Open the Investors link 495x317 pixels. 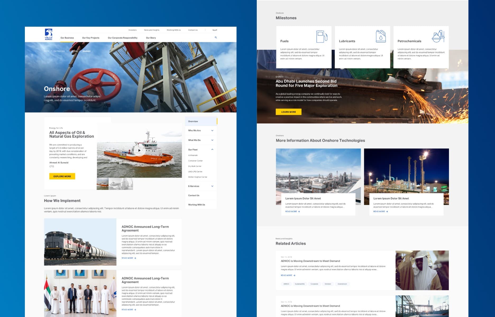pyautogui.click(x=132, y=30)
